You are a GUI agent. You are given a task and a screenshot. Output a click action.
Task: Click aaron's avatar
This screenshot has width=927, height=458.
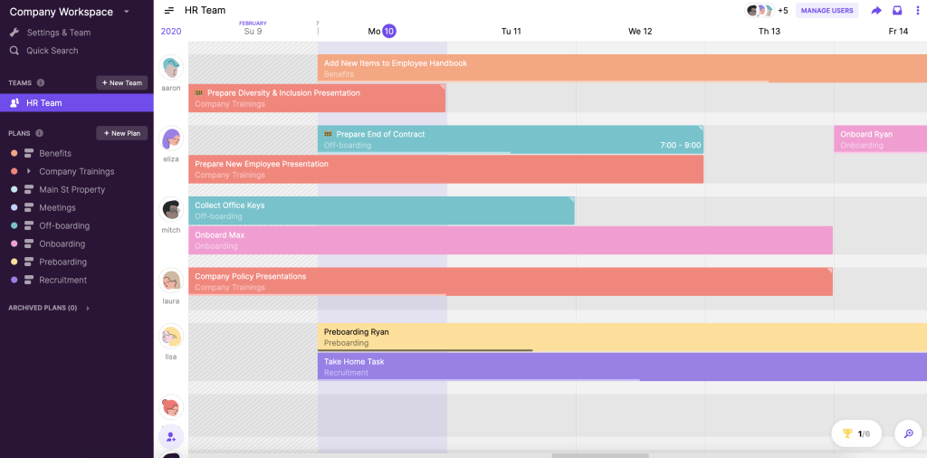tap(171, 67)
